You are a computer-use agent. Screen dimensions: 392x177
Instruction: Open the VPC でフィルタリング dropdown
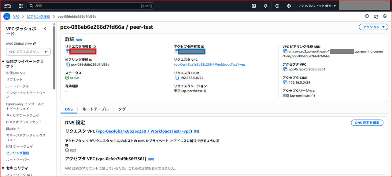coord(28,52)
